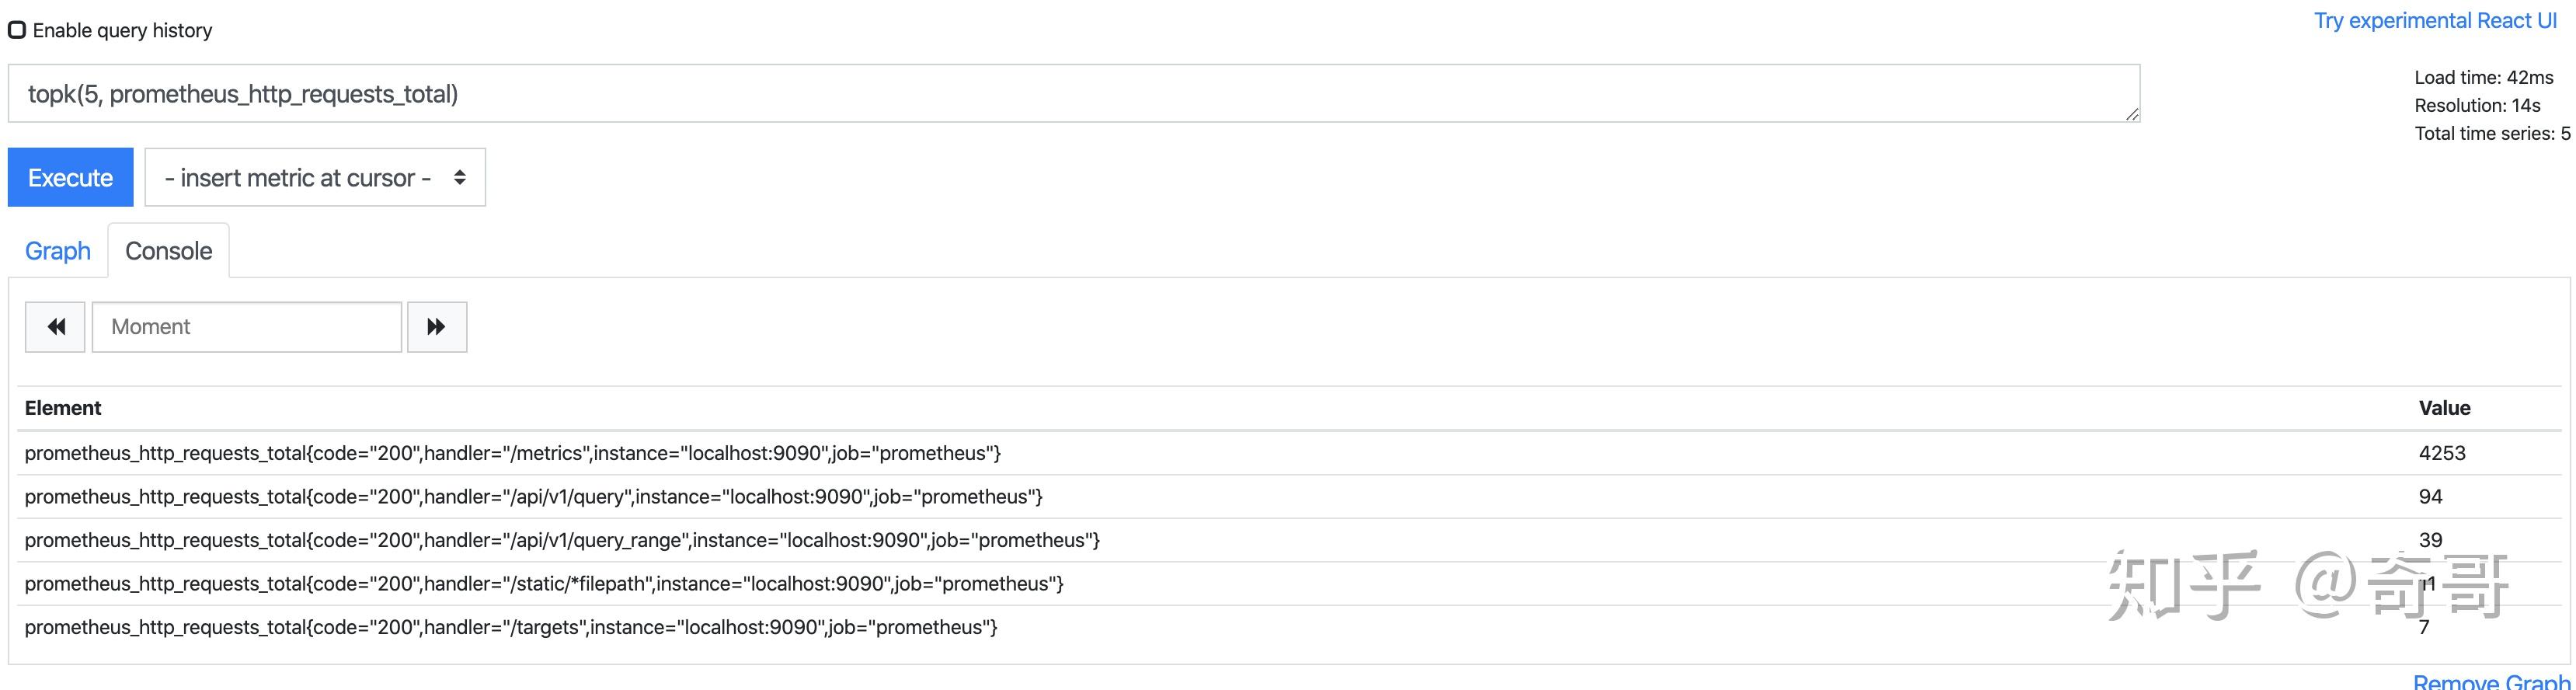The height and width of the screenshot is (690, 2576).
Task: Click inside the Moment timestamp field
Action: pyautogui.click(x=246, y=326)
